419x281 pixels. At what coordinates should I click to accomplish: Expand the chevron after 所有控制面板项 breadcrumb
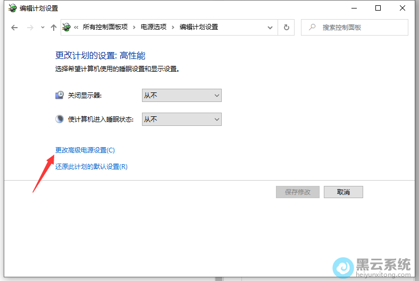point(135,27)
